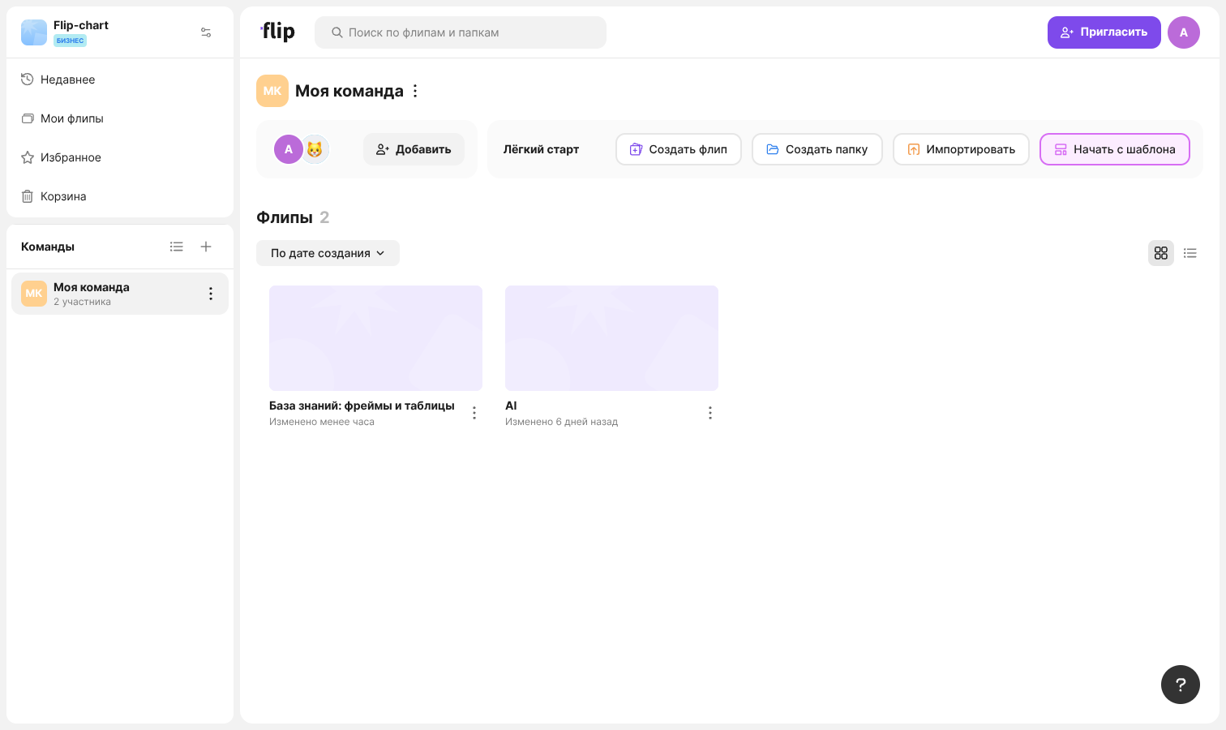Click the teams list view icon
The width and height of the screenshot is (1226, 730).
click(177, 247)
